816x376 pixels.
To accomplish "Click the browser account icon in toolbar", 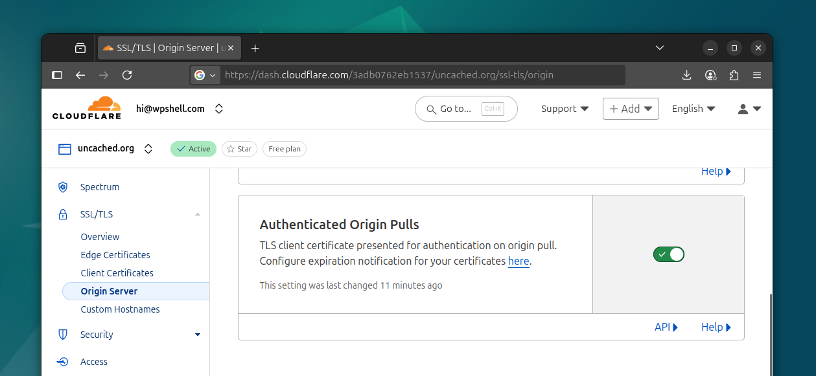I will point(710,75).
